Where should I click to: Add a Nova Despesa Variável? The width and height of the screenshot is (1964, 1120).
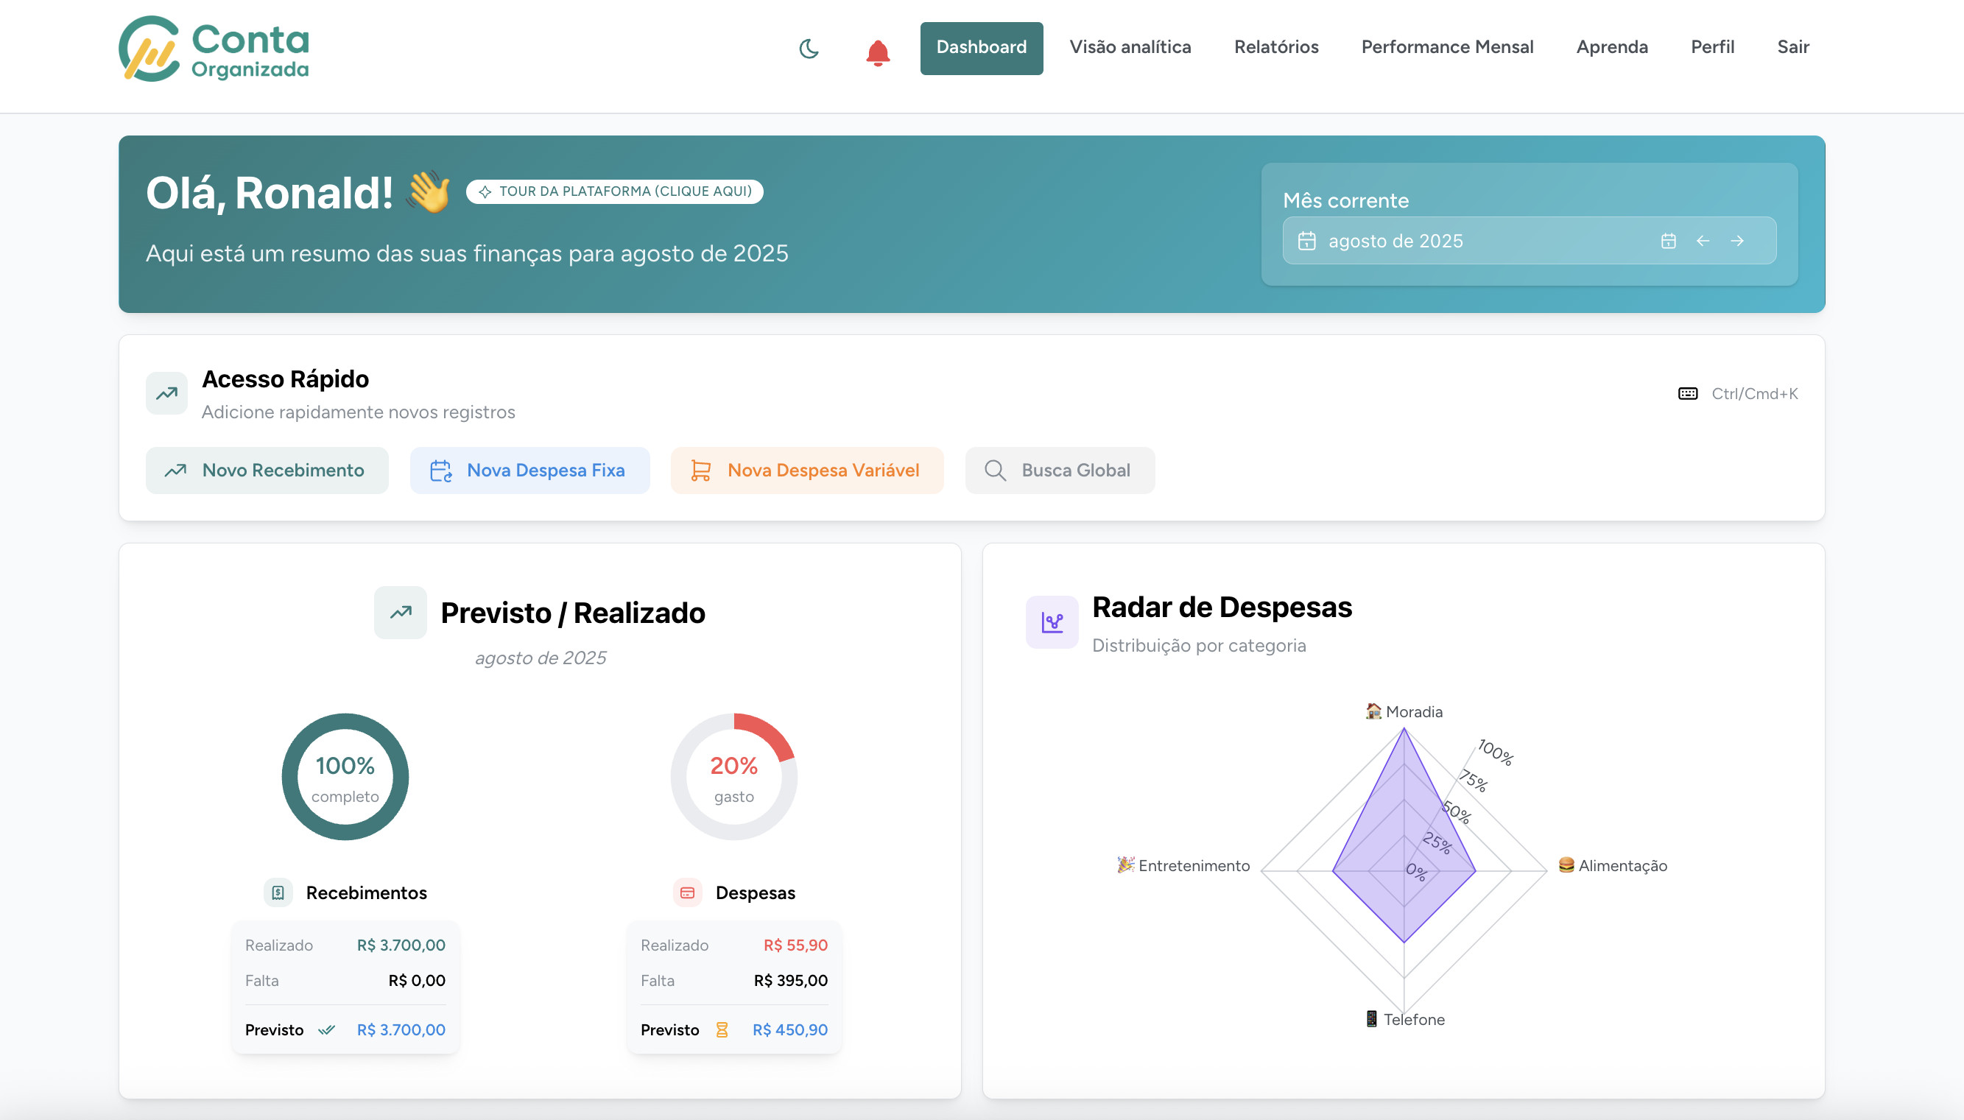[807, 470]
